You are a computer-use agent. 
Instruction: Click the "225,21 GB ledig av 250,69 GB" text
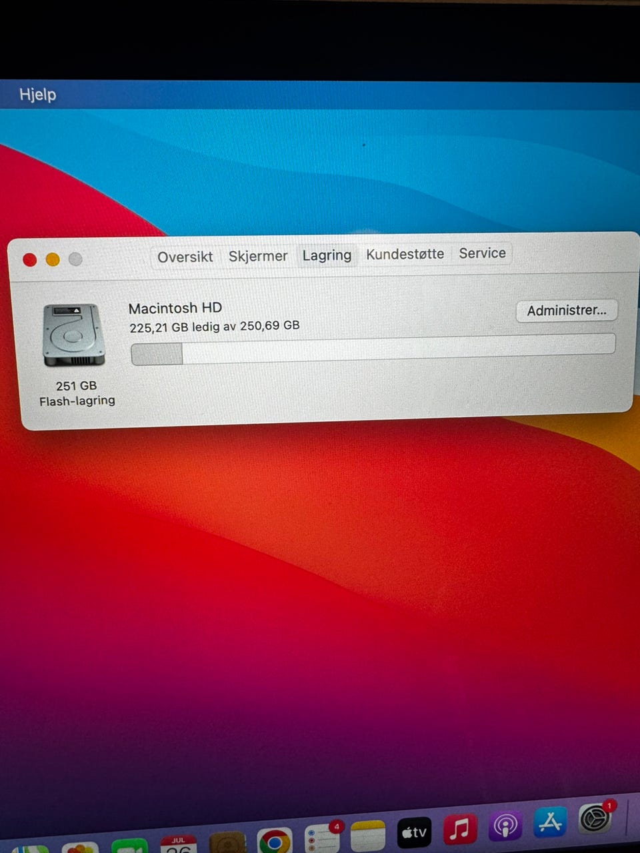tap(214, 327)
